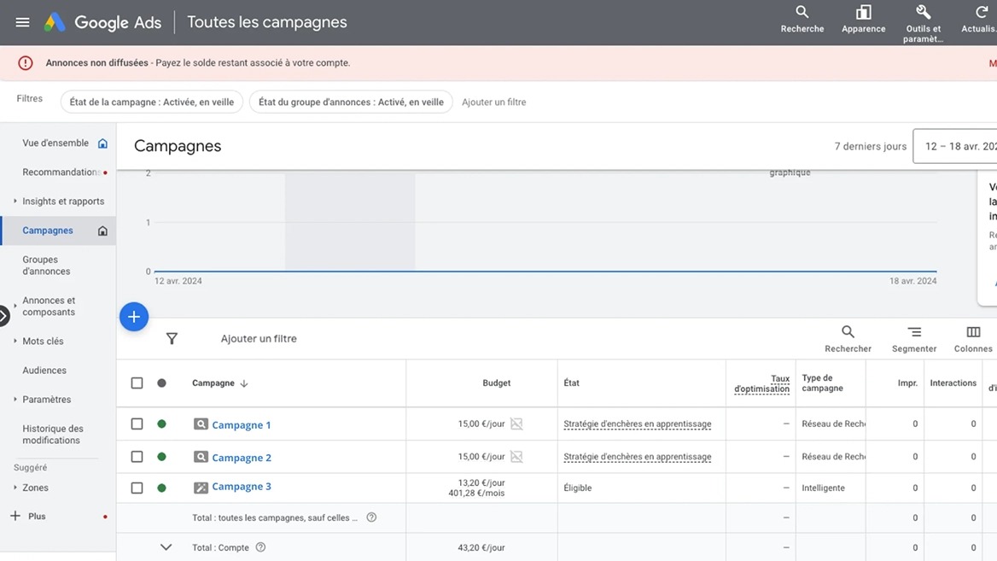Open Recommandations in the sidebar
The image size is (997, 561).
click(61, 172)
